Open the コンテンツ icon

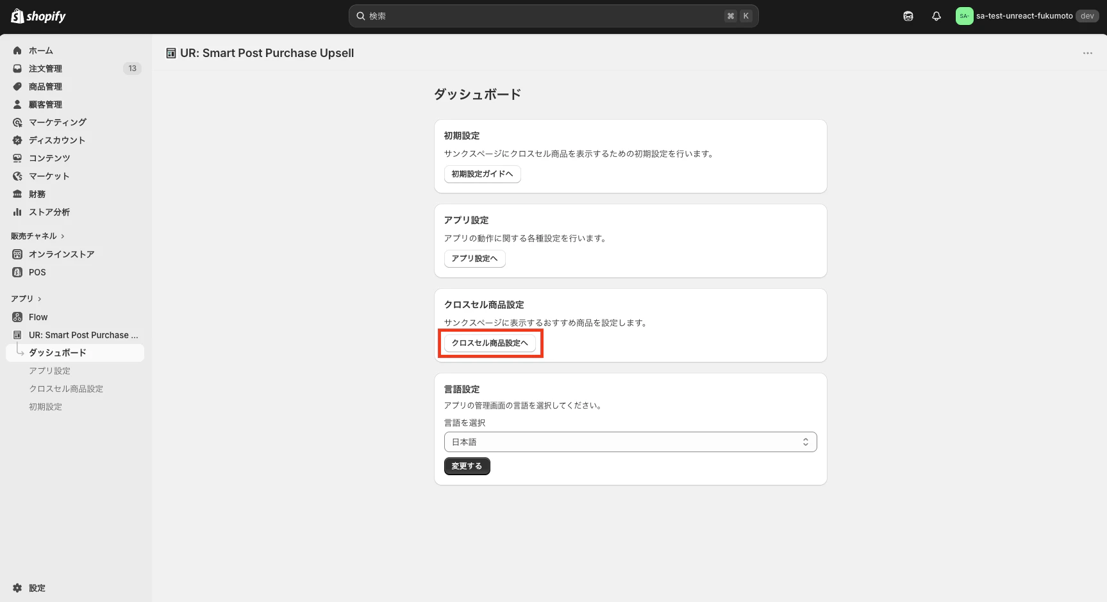click(x=17, y=158)
